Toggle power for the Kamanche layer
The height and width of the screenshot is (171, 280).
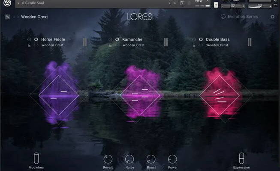coord(117,39)
